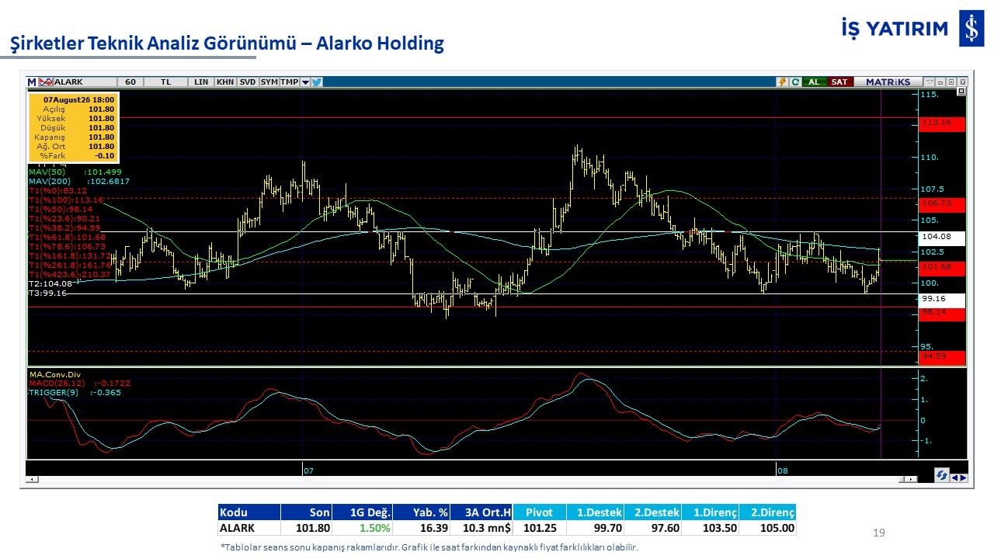Click the 98.14 red price label
Screen dimensions: 994x559
pos(941,313)
